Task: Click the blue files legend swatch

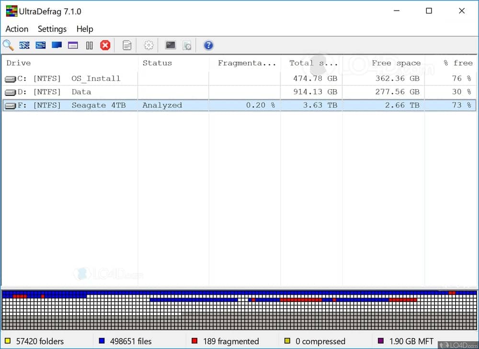Action: pos(102,341)
